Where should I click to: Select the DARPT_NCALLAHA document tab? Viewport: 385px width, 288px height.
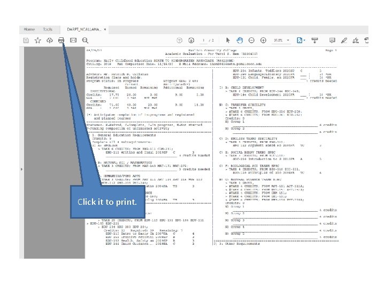pyautogui.click(x=84, y=29)
